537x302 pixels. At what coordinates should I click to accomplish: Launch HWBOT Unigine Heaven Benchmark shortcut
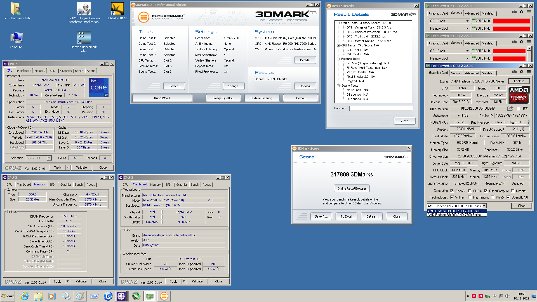[x=83, y=13]
